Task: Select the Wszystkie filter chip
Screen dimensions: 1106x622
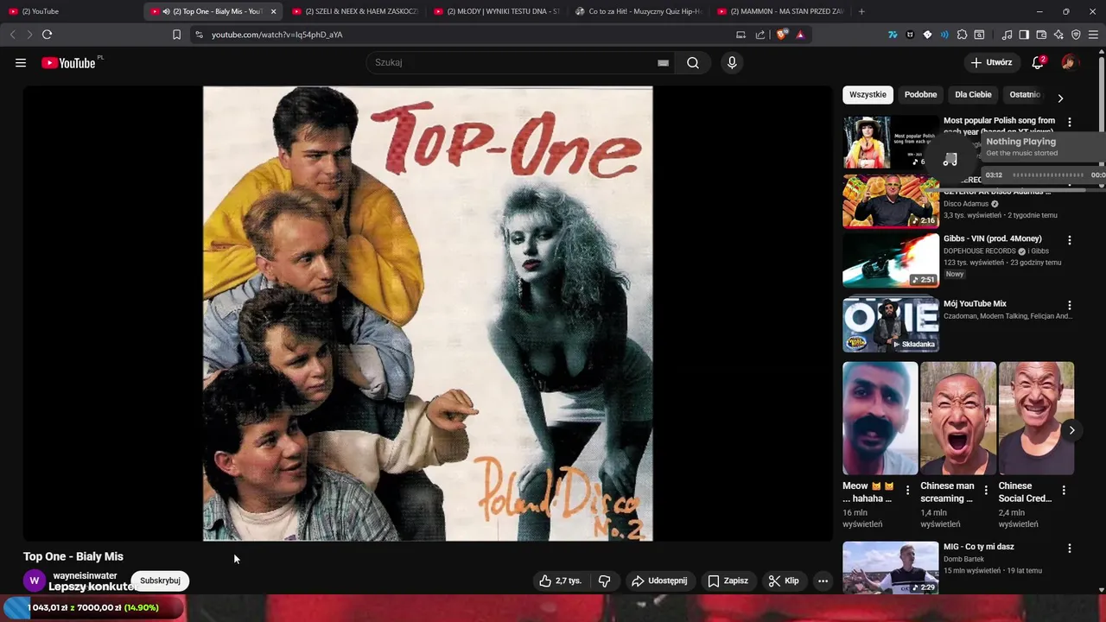Action: (868, 95)
